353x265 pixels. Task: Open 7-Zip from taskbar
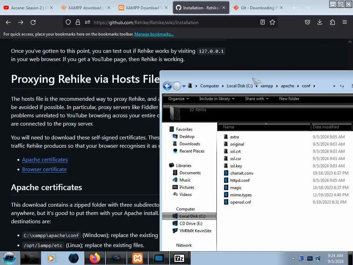179,258
